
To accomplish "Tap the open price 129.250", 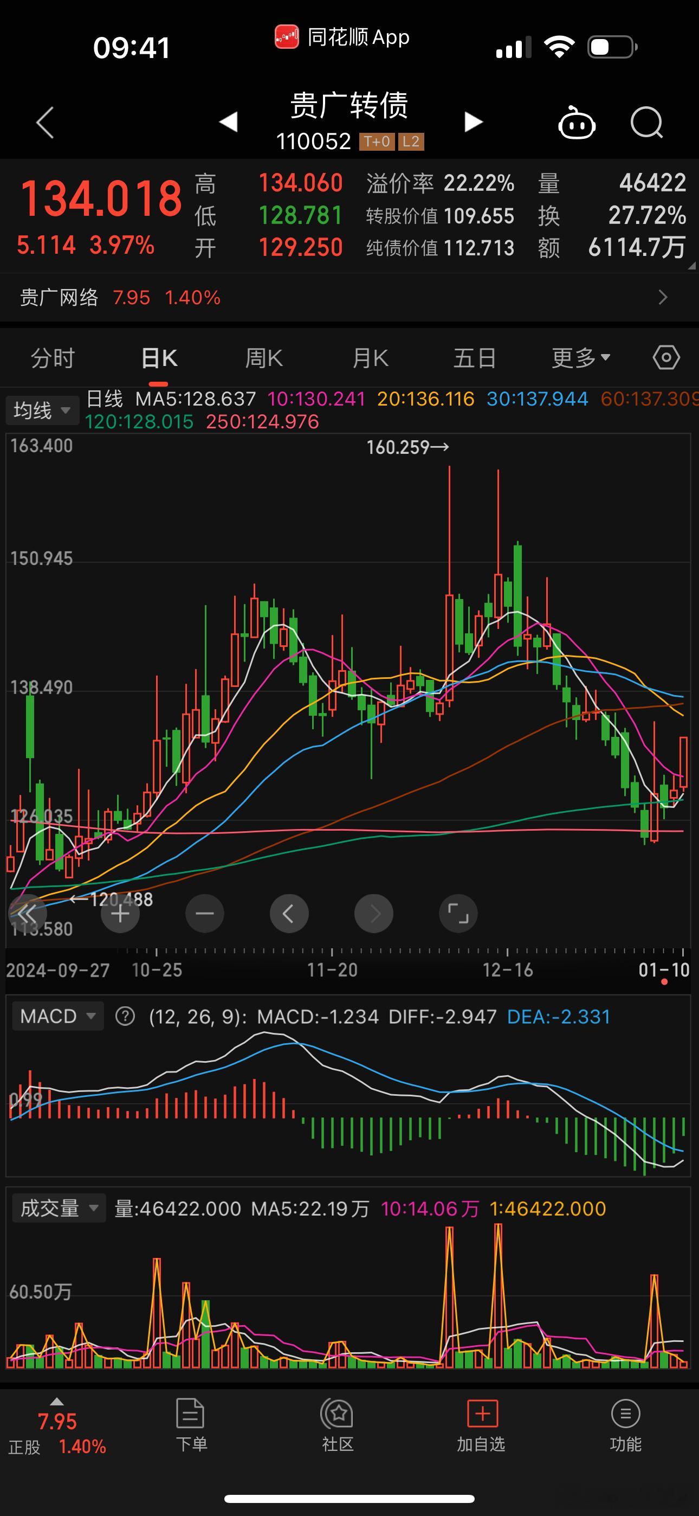I will click(301, 247).
